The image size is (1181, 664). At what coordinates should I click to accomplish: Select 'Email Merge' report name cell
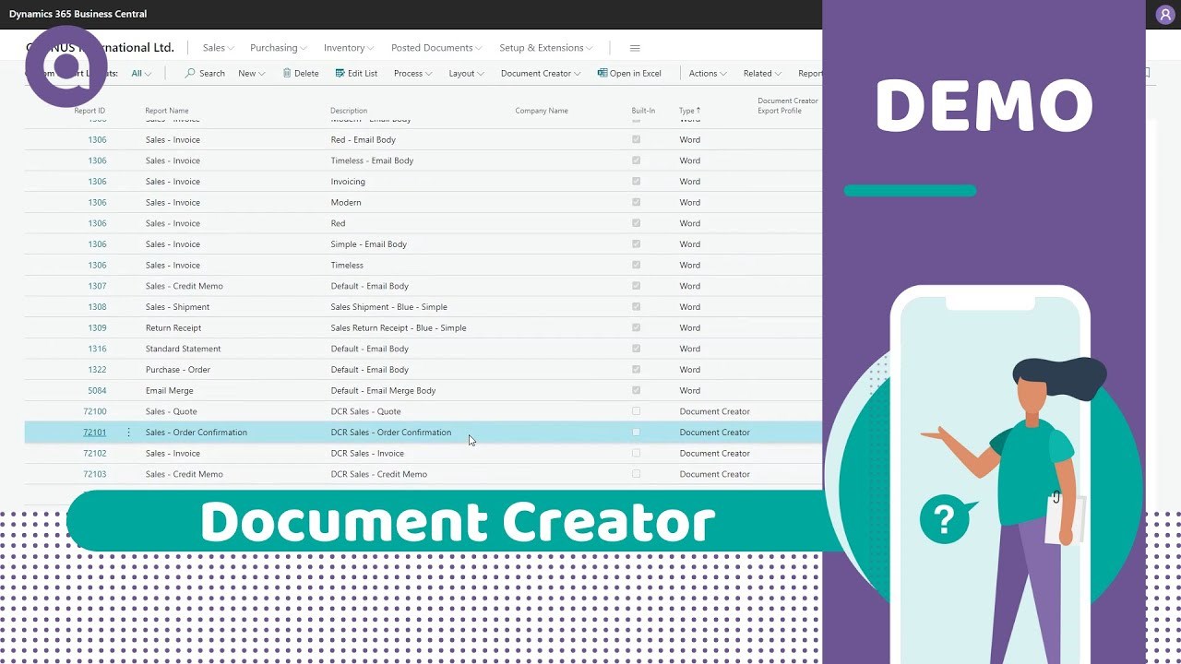tap(170, 390)
